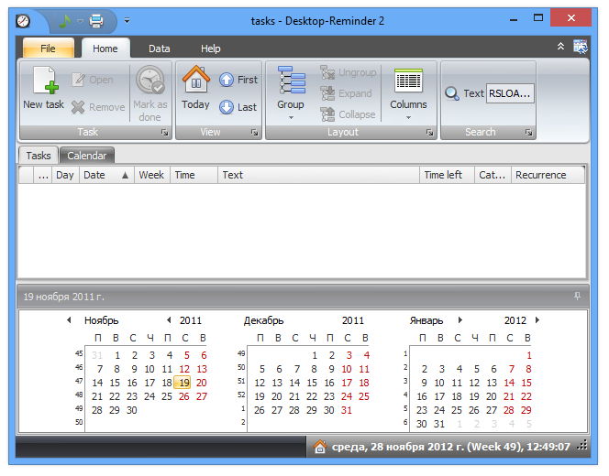Click the Columns chooser icon
609x476 pixels.
(408, 81)
